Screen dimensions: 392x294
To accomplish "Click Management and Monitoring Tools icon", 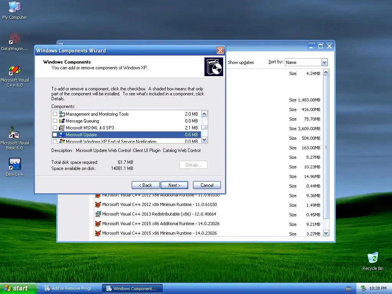I will [x=62, y=114].
